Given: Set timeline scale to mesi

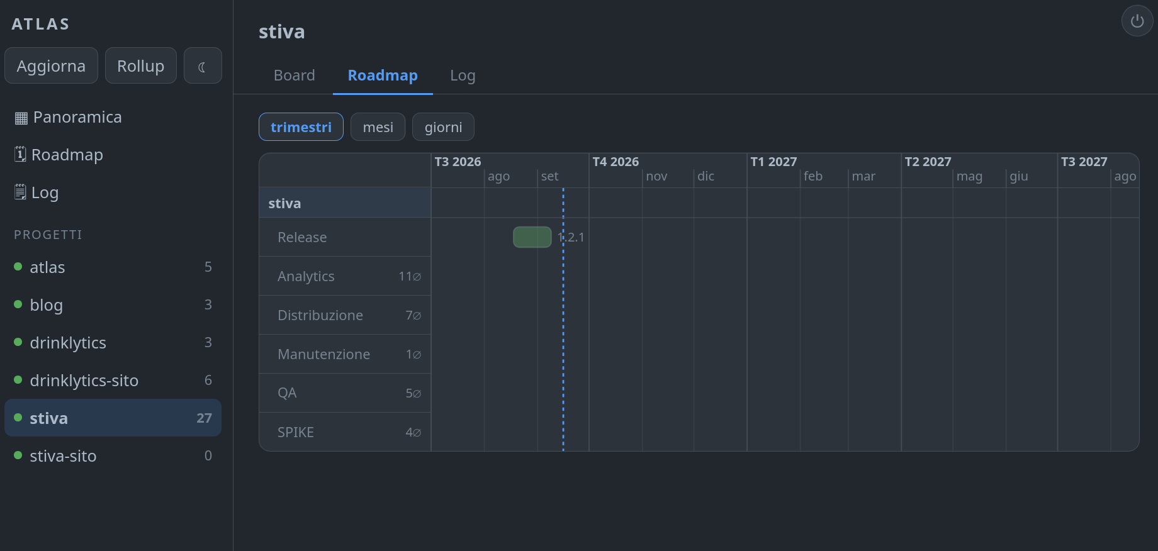Looking at the screenshot, I should click(378, 127).
